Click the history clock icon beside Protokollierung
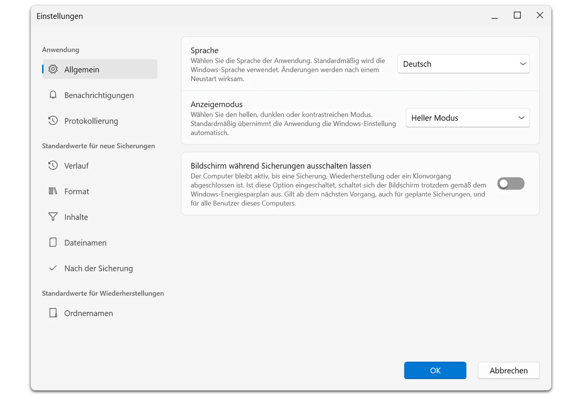 (53, 120)
